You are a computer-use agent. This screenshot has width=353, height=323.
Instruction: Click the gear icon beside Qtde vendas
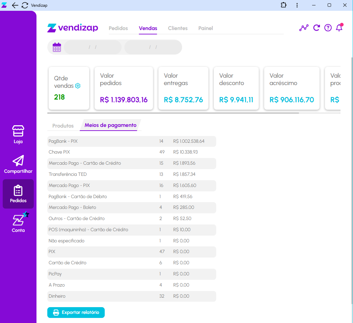(x=78, y=86)
